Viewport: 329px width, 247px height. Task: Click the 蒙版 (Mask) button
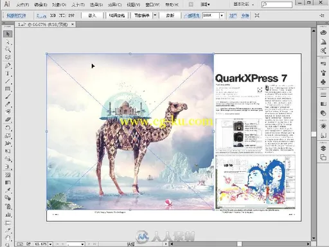pos(170,15)
